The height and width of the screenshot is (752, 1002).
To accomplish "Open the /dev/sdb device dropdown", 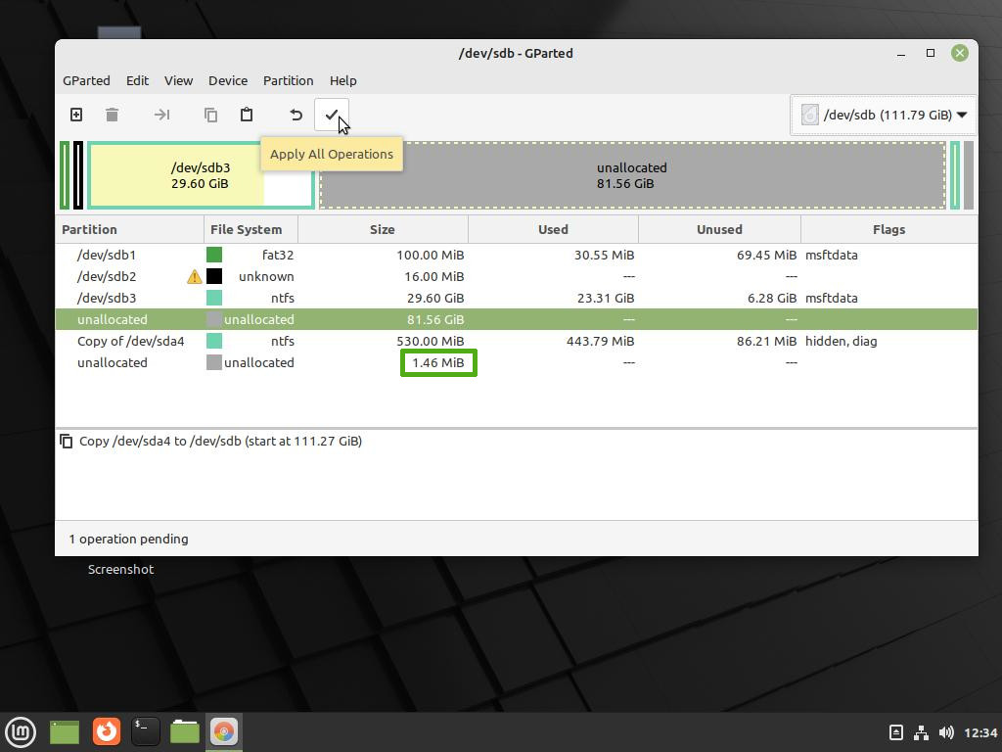I will point(884,115).
